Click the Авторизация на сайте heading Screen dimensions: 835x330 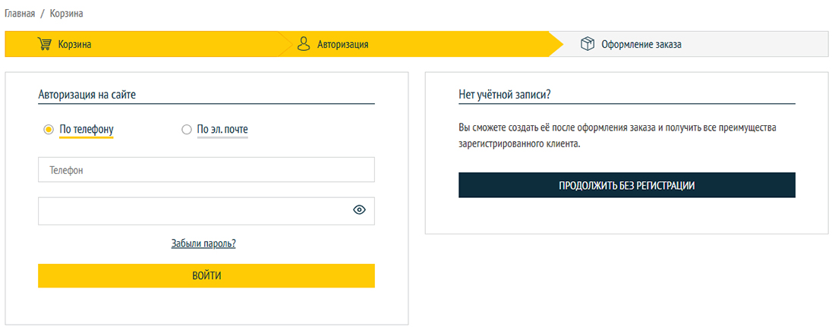tap(87, 95)
